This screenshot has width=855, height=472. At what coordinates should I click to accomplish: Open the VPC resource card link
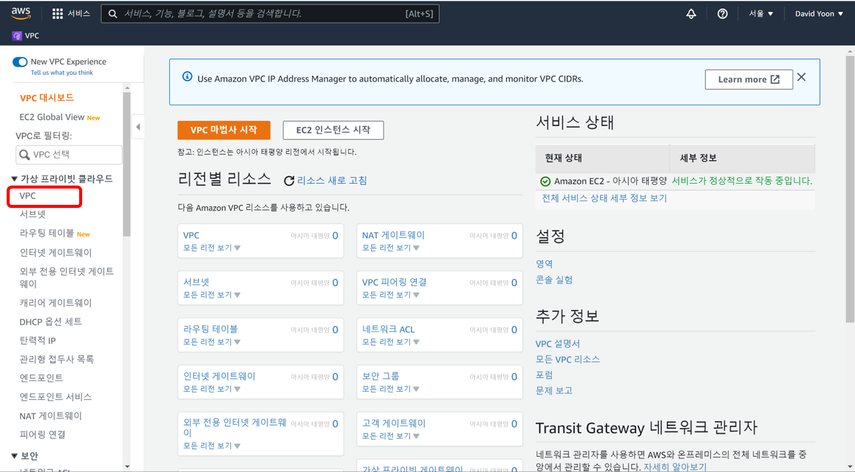[x=191, y=235]
